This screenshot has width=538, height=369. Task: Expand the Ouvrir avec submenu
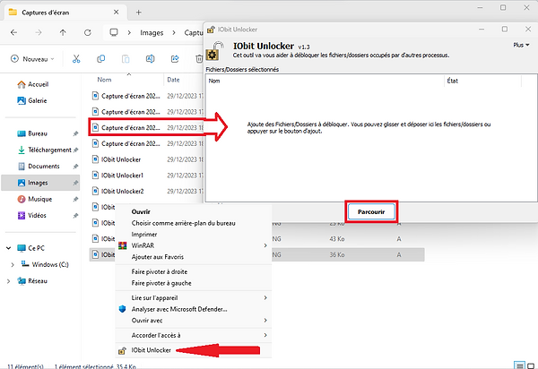click(193, 321)
